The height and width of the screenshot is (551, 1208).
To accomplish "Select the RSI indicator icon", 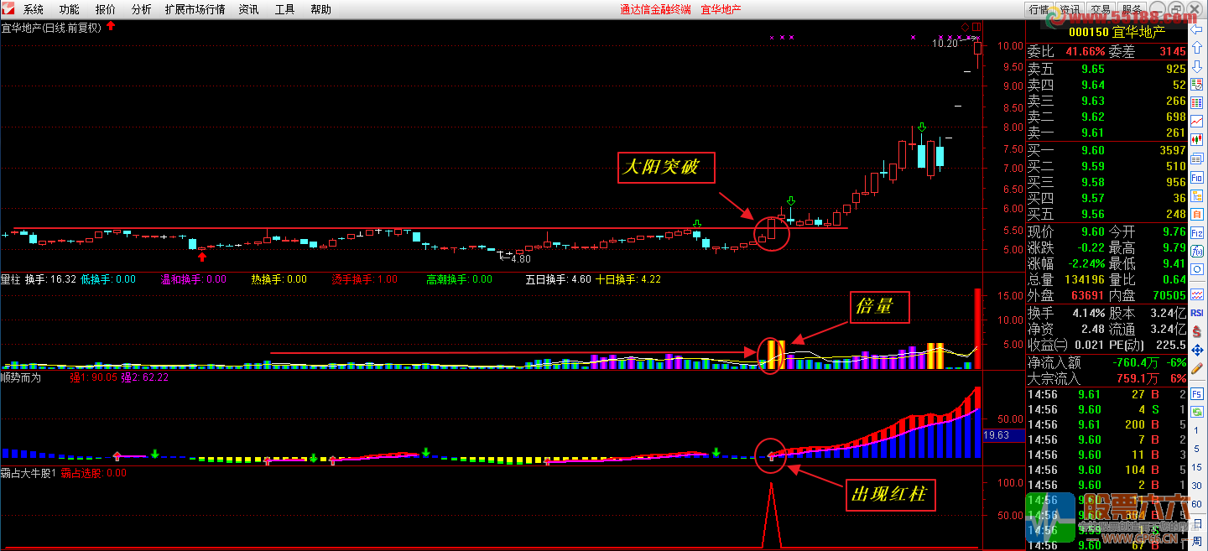I will 1196,313.
